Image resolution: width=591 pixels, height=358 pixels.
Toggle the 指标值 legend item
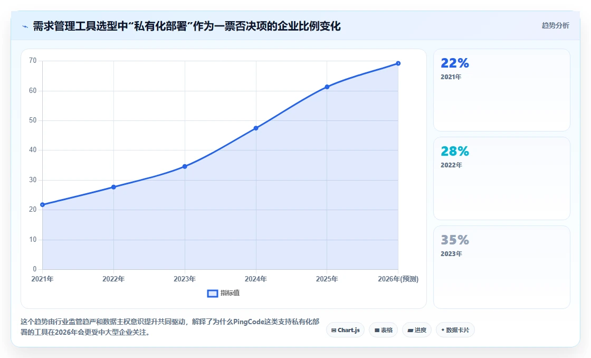pyautogui.click(x=224, y=293)
